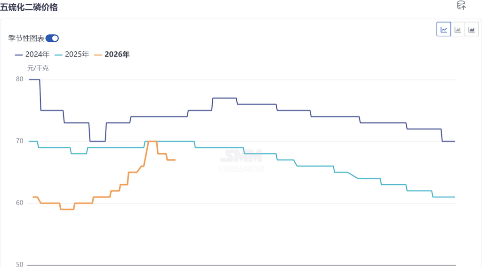Screen dimensions: 482x267
Task: Click the 70 y-axis tick label
Action: tap(19, 141)
